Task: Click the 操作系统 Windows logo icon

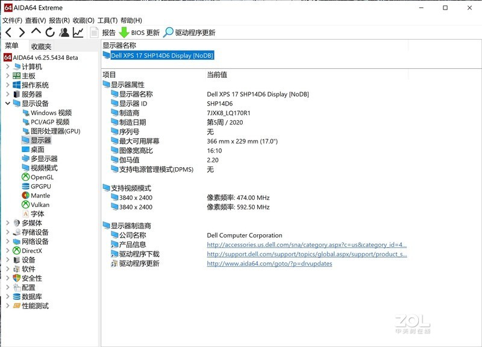Action: click(17, 85)
